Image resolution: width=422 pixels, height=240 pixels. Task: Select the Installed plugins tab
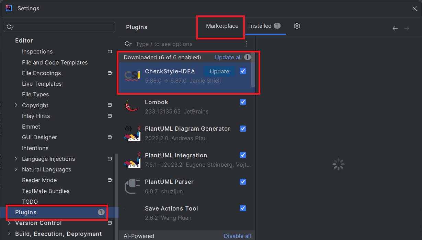(265, 26)
